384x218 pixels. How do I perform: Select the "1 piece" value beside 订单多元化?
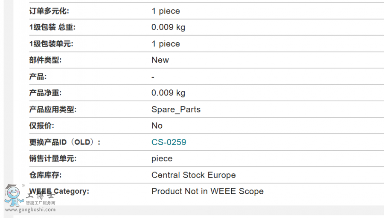pyautogui.click(x=166, y=11)
